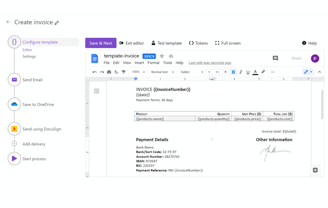Open the zoom 100% dropdown
The height and width of the screenshot is (208, 328).
pos(138,72)
